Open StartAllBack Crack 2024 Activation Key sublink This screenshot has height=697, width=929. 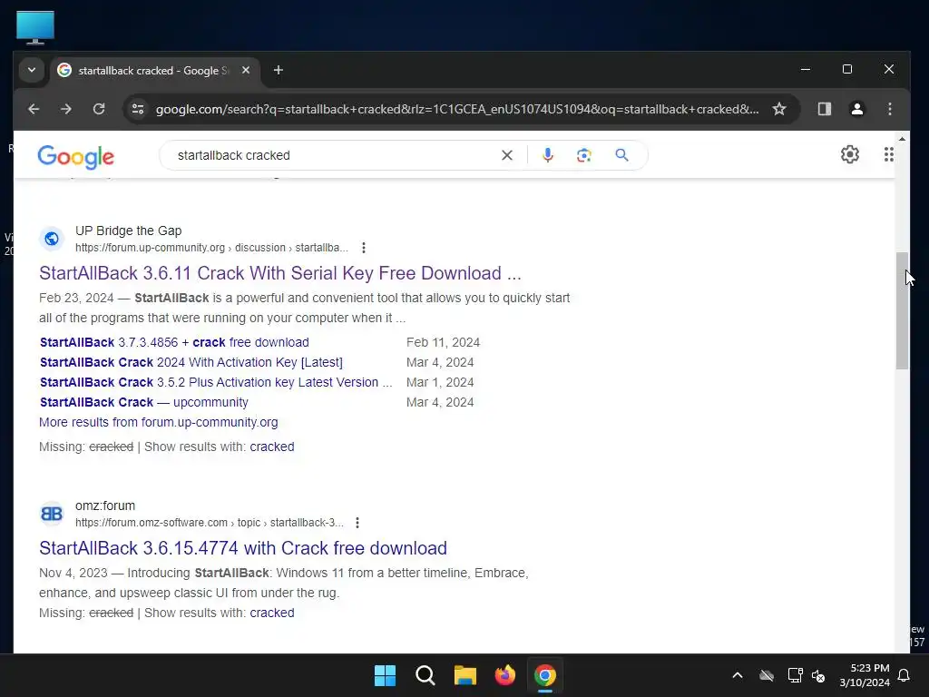pos(191,362)
